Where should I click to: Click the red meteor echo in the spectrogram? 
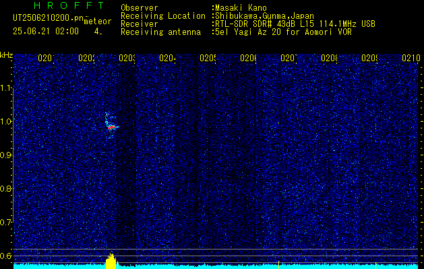[x=112, y=127]
